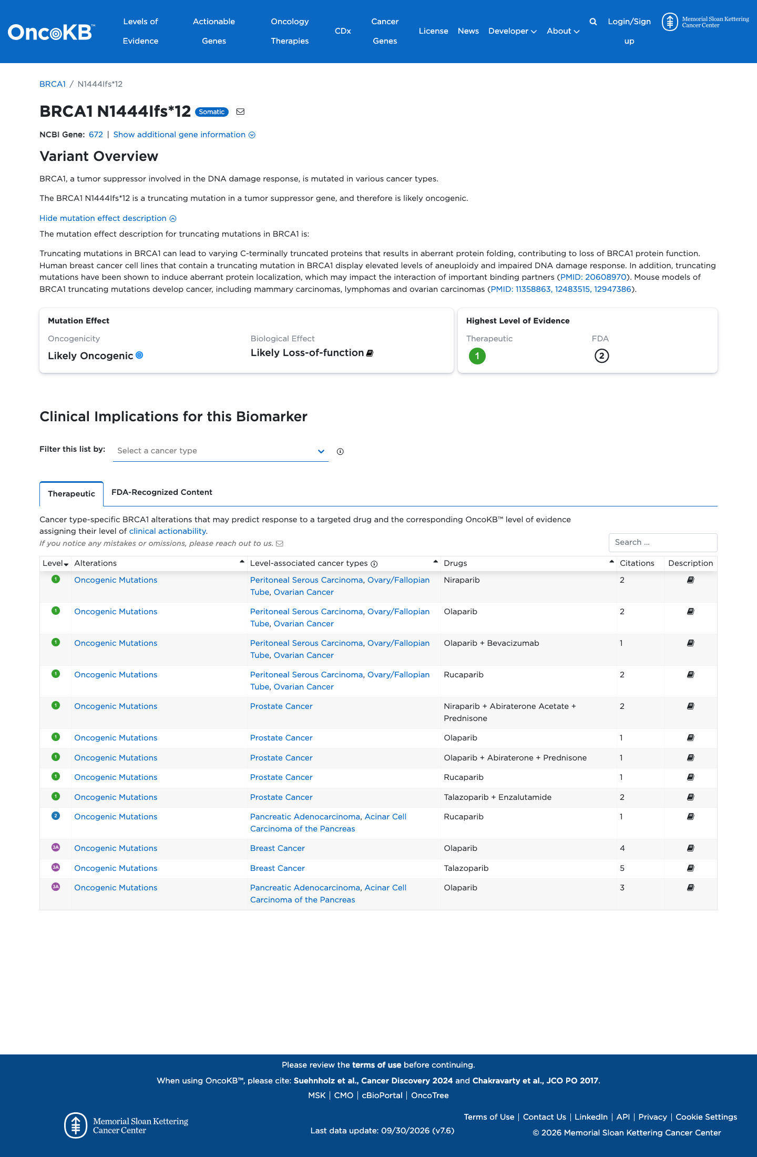Click info icon in Level-associated cancer types header
The image size is (757, 1157).
(x=374, y=564)
